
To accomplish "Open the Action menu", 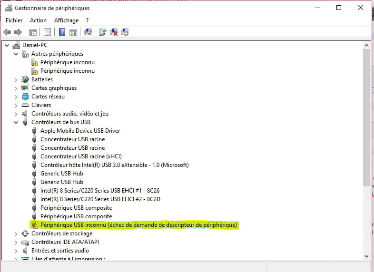I will (38, 20).
